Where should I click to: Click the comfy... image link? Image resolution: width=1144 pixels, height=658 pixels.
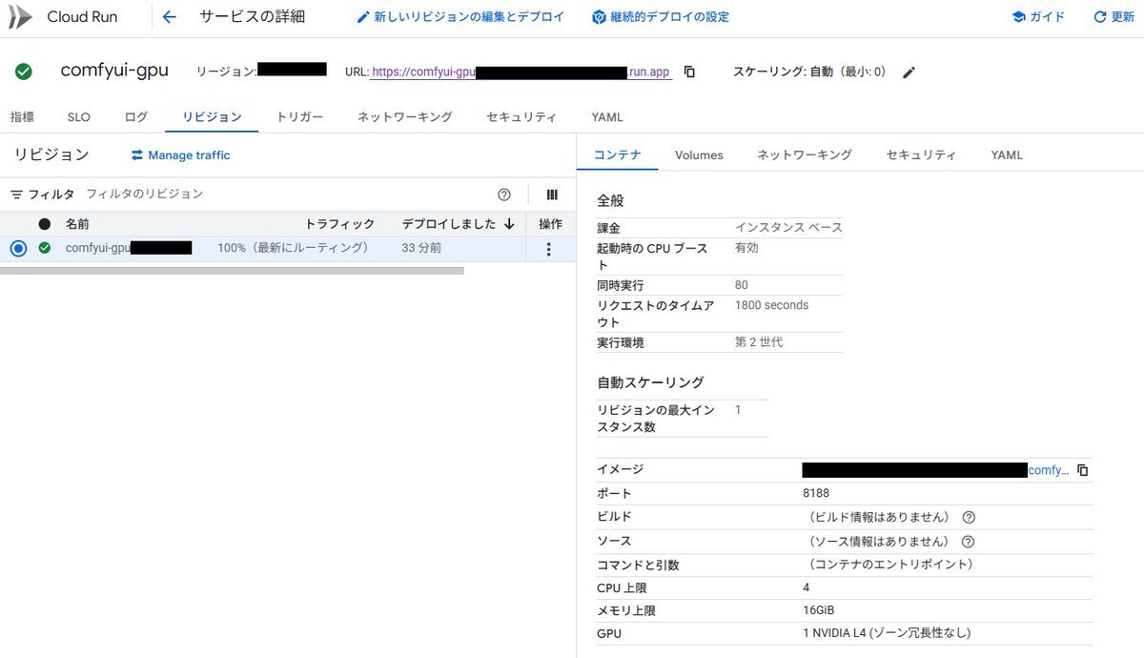(x=1049, y=470)
